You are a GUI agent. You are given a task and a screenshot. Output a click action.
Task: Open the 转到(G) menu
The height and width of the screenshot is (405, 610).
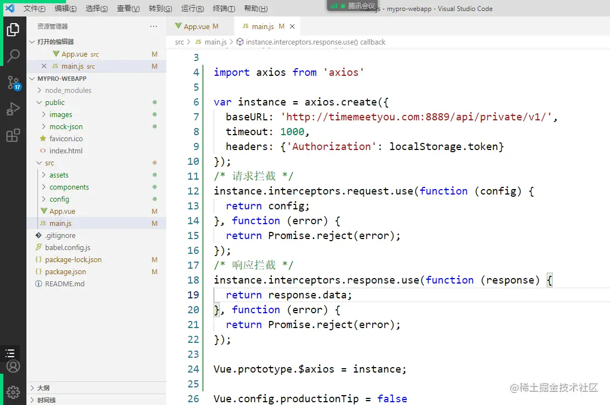click(x=160, y=9)
